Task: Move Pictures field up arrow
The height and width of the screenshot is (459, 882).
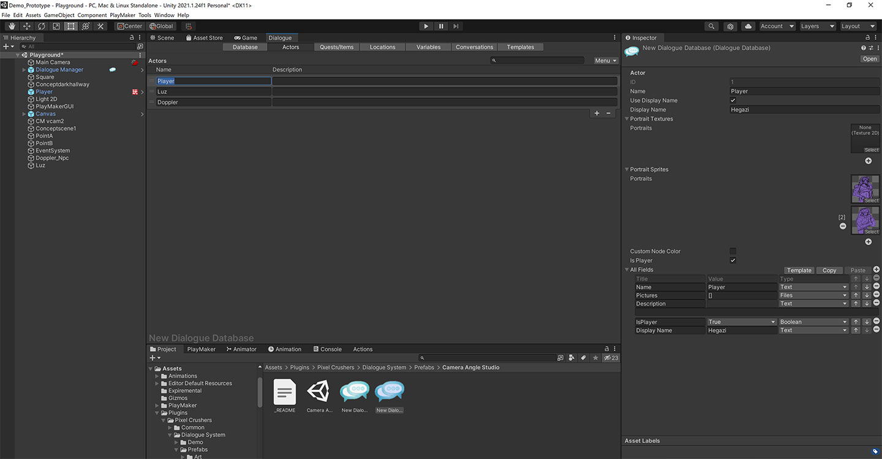Action: pos(856,295)
